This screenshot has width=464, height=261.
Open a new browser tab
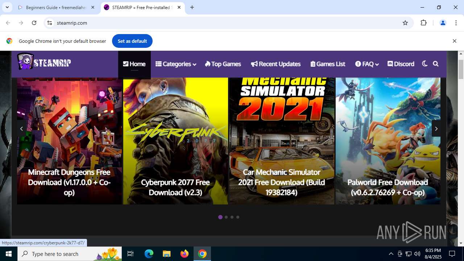192,7
